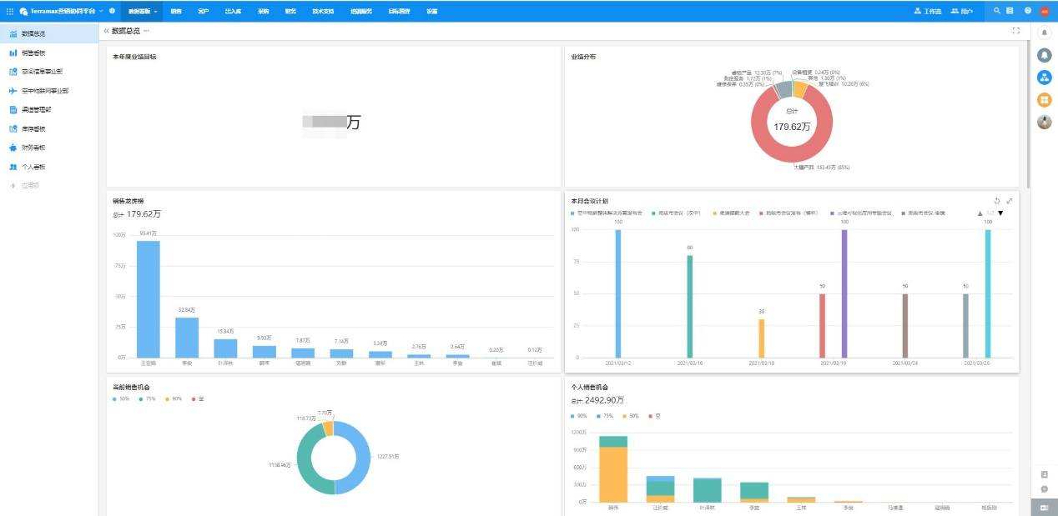Collapse the left sidebar with double chevron
The image size is (1058, 516).
coord(106,31)
